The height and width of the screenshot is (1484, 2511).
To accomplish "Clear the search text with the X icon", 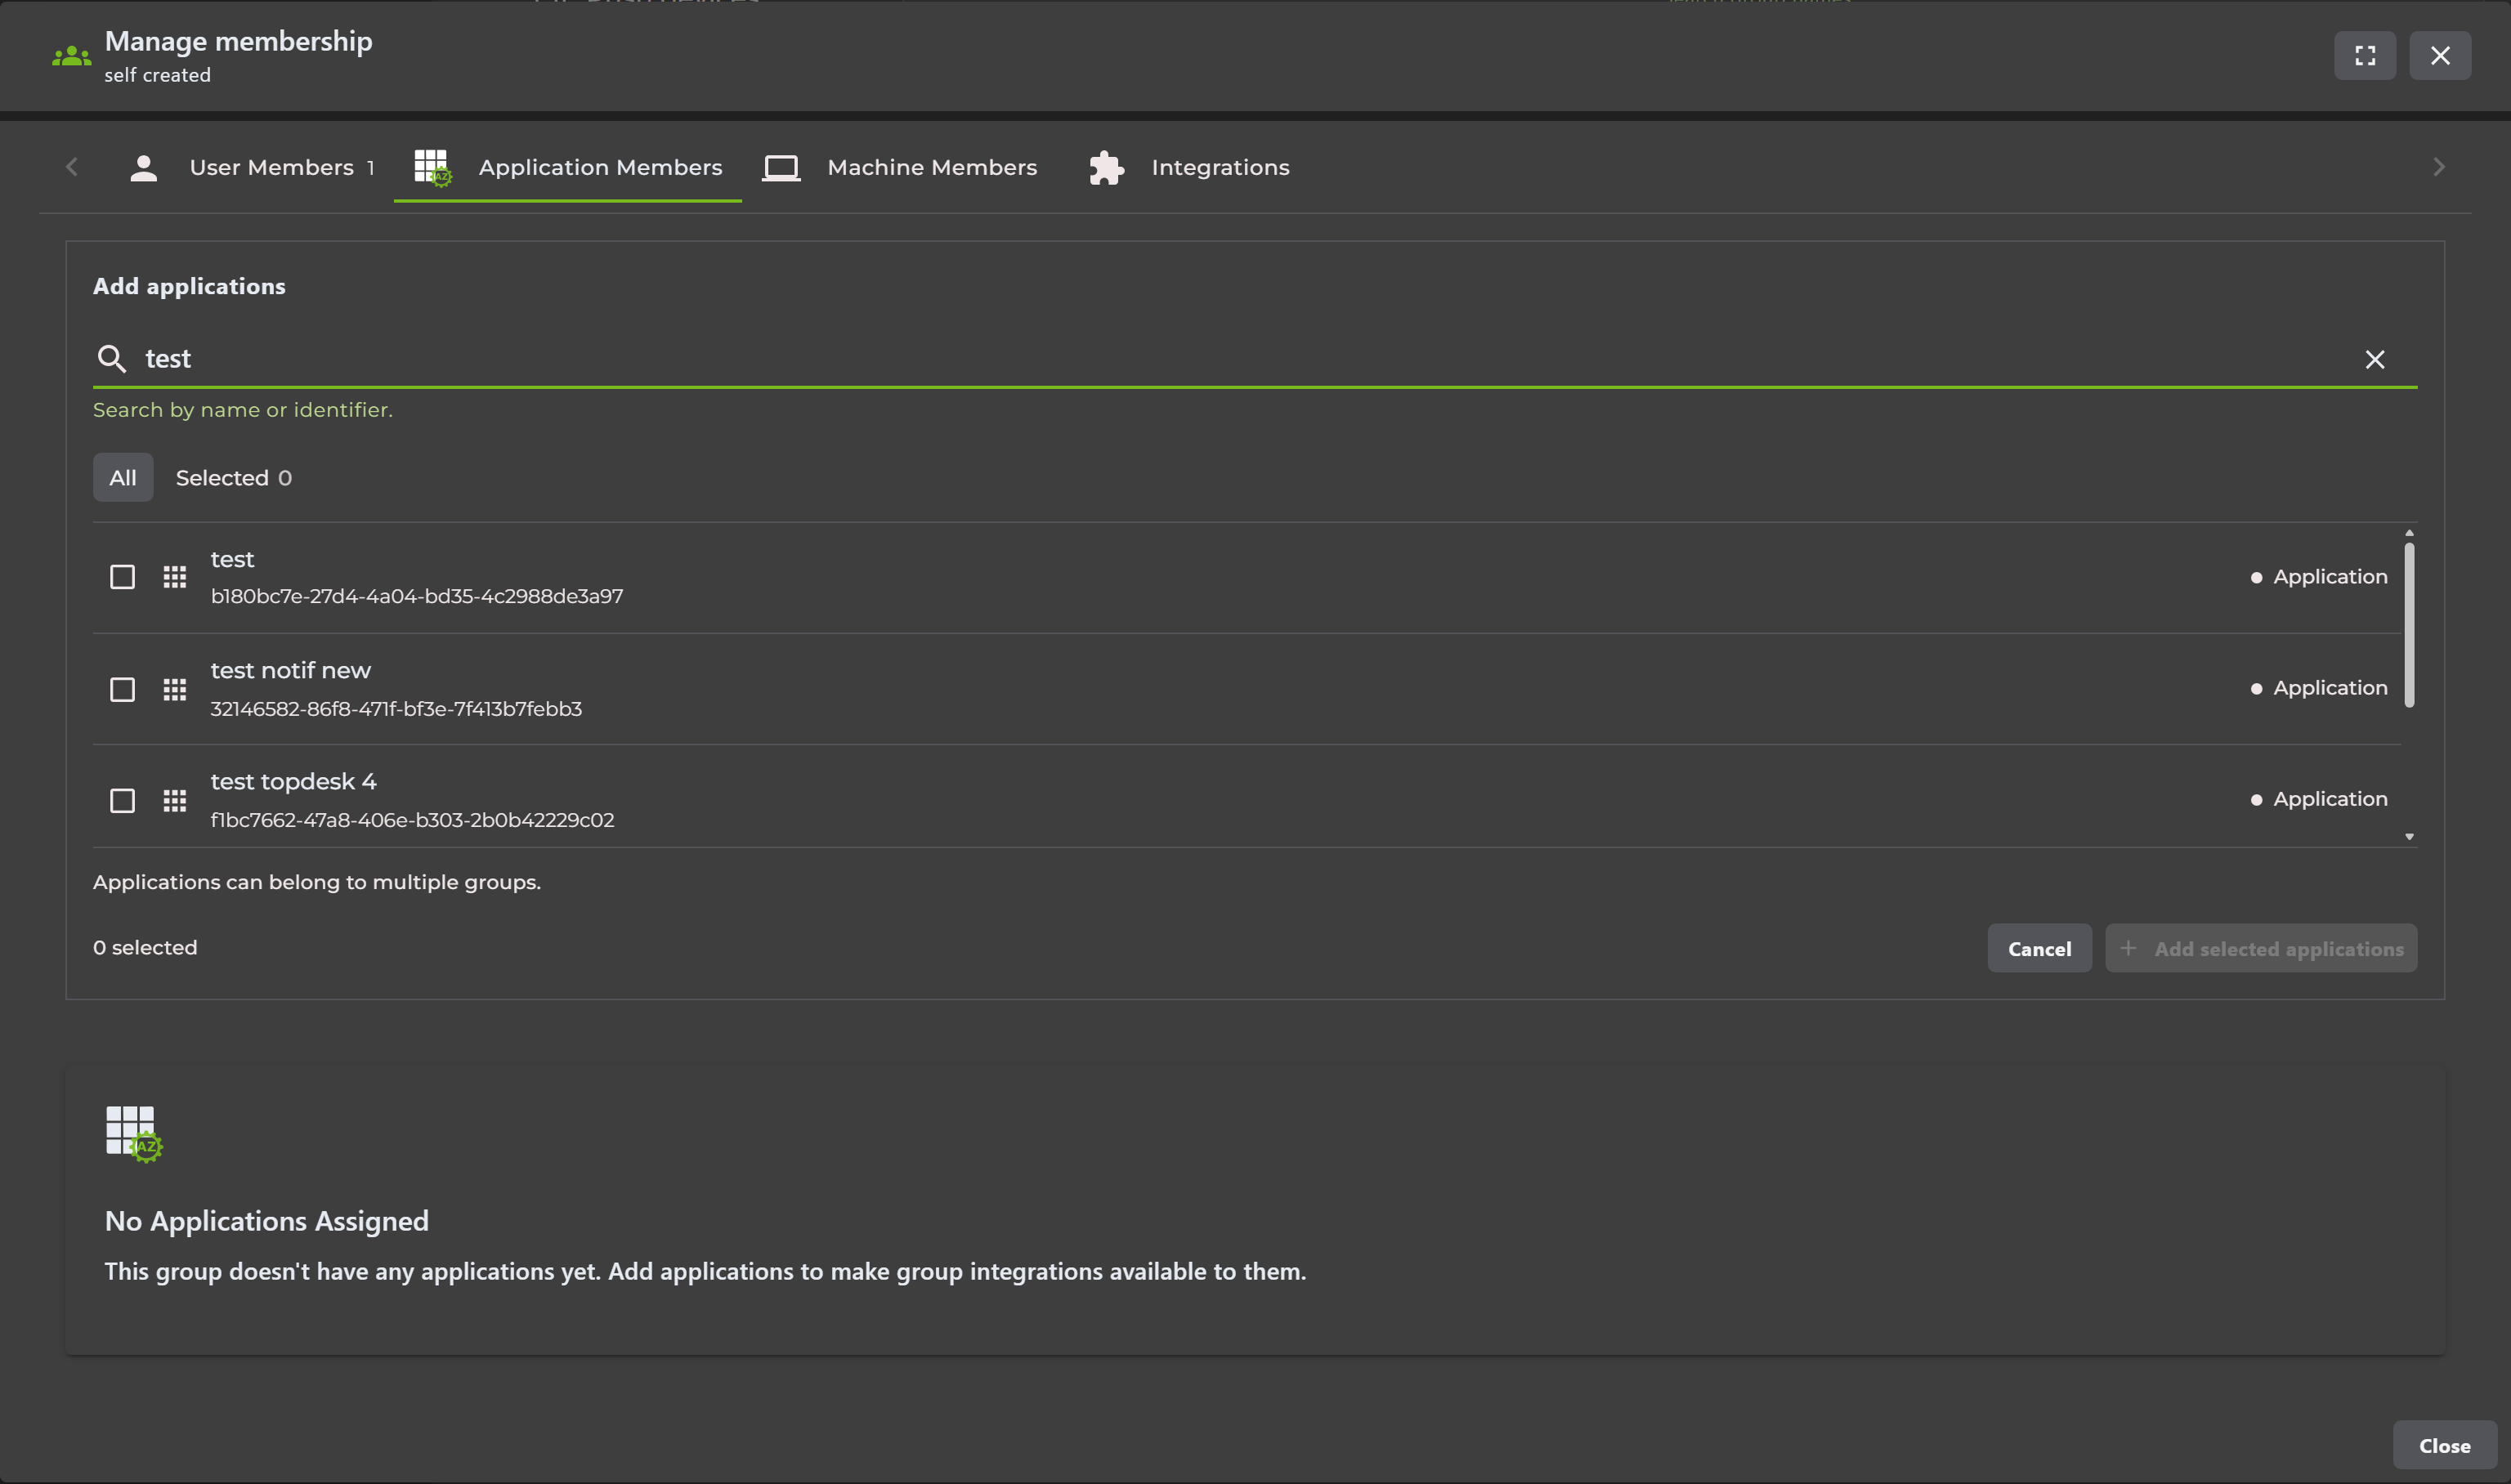I will (x=2374, y=360).
